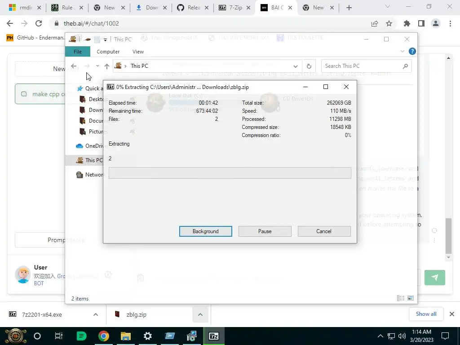Send chat message with green button

tap(435, 278)
